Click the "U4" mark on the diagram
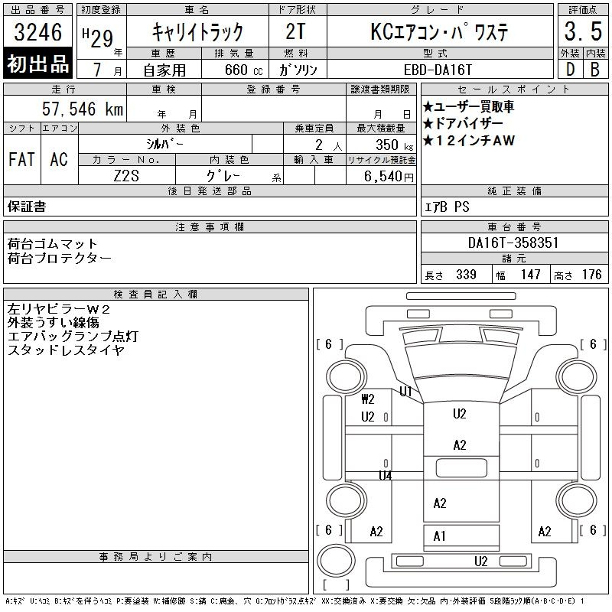This screenshot has height=612, width=612. tap(385, 475)
